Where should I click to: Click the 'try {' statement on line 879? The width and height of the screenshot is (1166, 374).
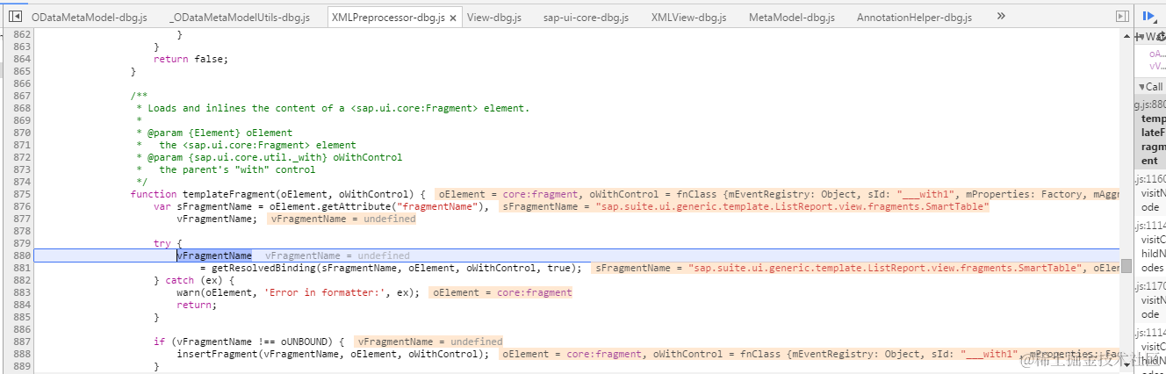168,243
